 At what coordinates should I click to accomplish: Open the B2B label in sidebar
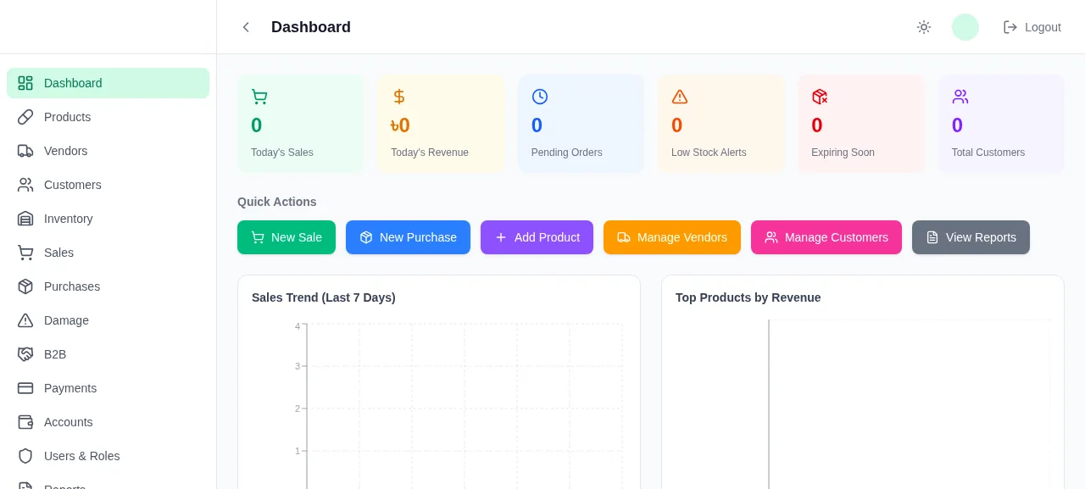(55, 354)
